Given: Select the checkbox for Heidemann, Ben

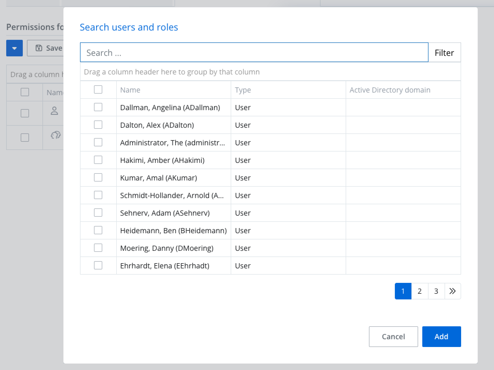Looking at the screenshot, I should 98,230.
